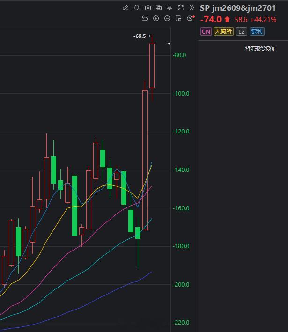Open chart settings hexagon gear icon
This screenshot has height=332, width=288.
coord(190,18)
